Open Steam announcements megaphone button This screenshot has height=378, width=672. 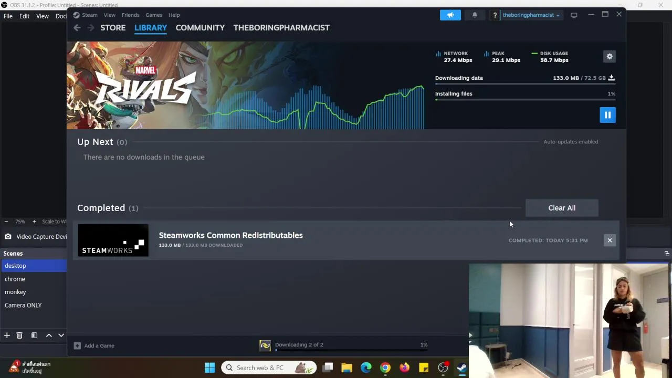[x=450, y=15]
